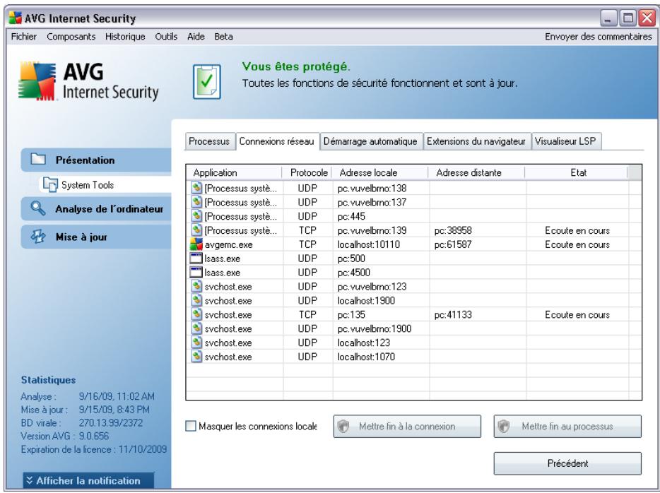Viewport: 660px width, 493px height.
Task: Sort by Adresse locale column header
Action: [380, 172]
